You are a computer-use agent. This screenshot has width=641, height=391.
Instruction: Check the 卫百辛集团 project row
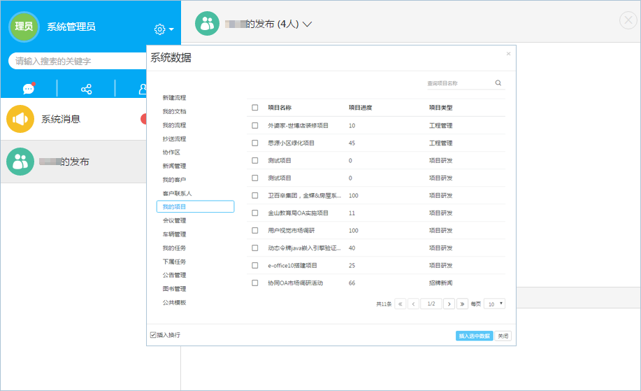tap(254, 196)
